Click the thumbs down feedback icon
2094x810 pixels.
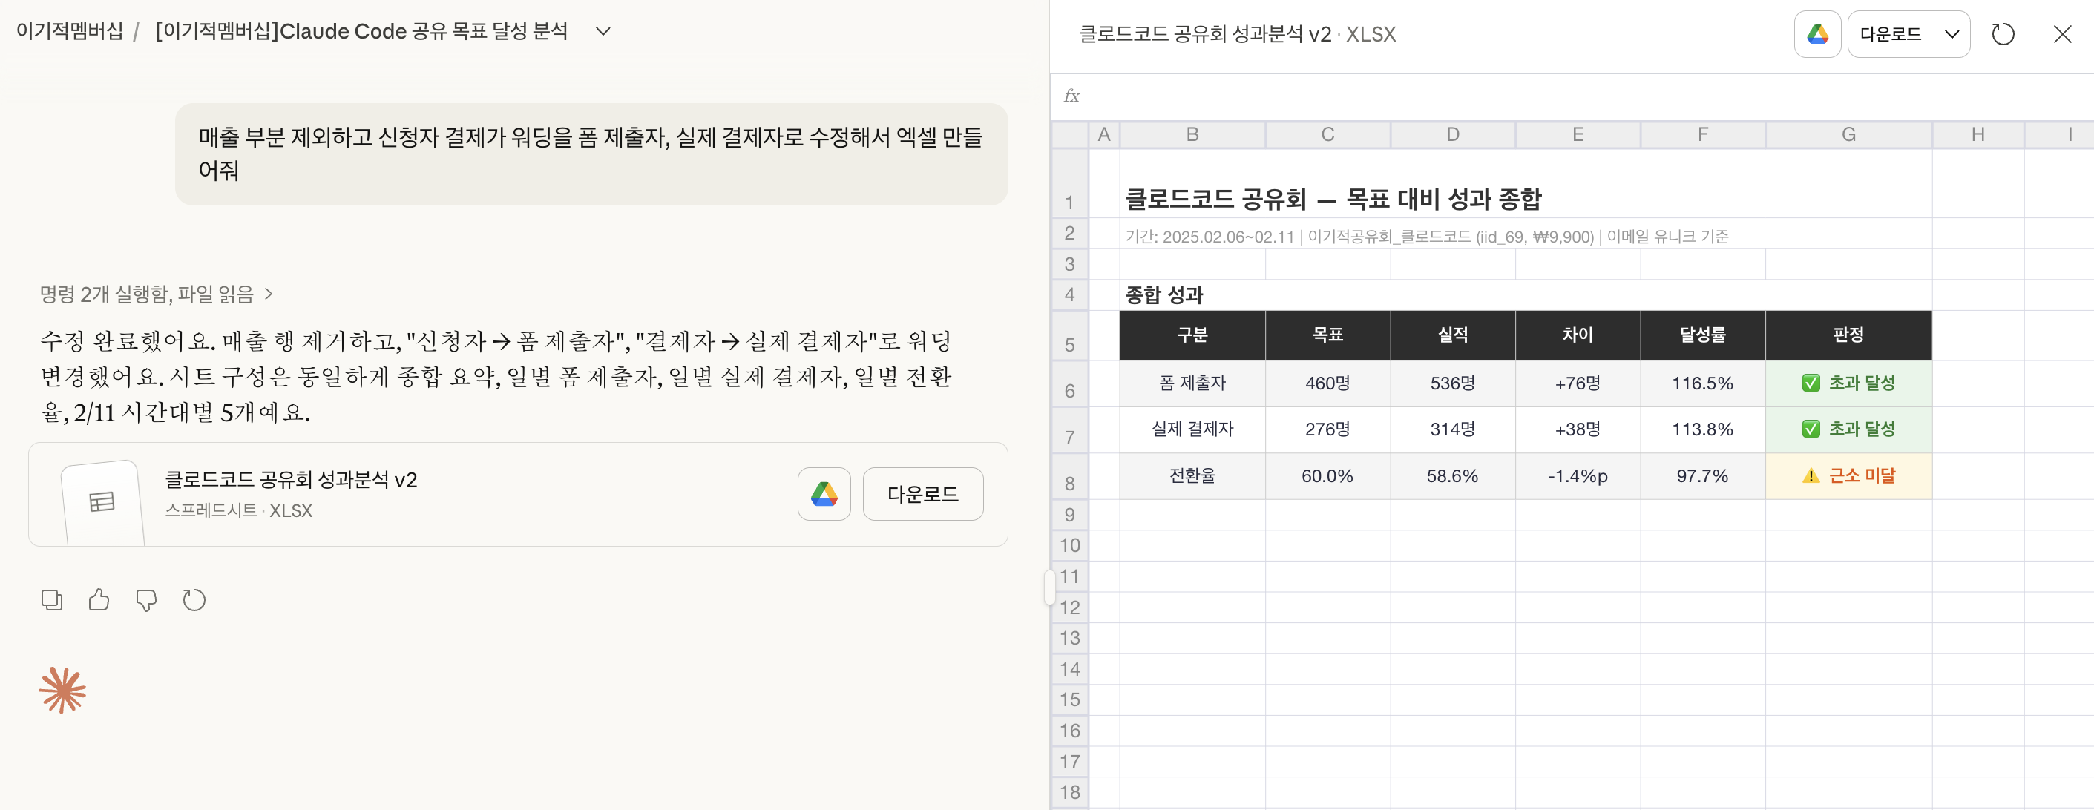pos(146,599)
